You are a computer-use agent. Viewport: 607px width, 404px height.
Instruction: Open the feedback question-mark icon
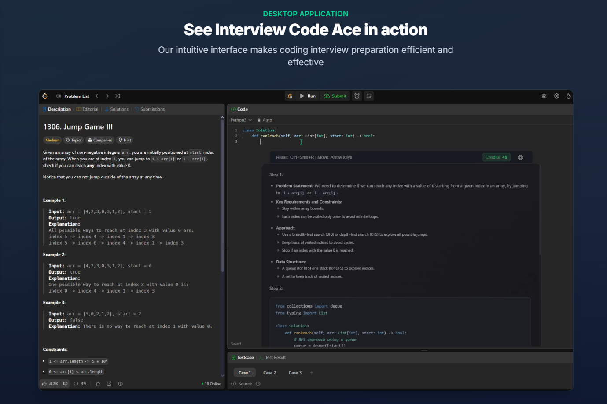coord(121,384)
